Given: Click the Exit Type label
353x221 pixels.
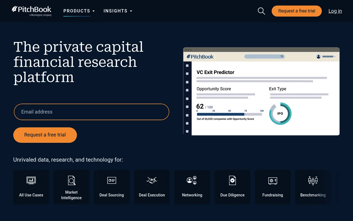Looking at the screenshot, I should click(x=278, y=89).
